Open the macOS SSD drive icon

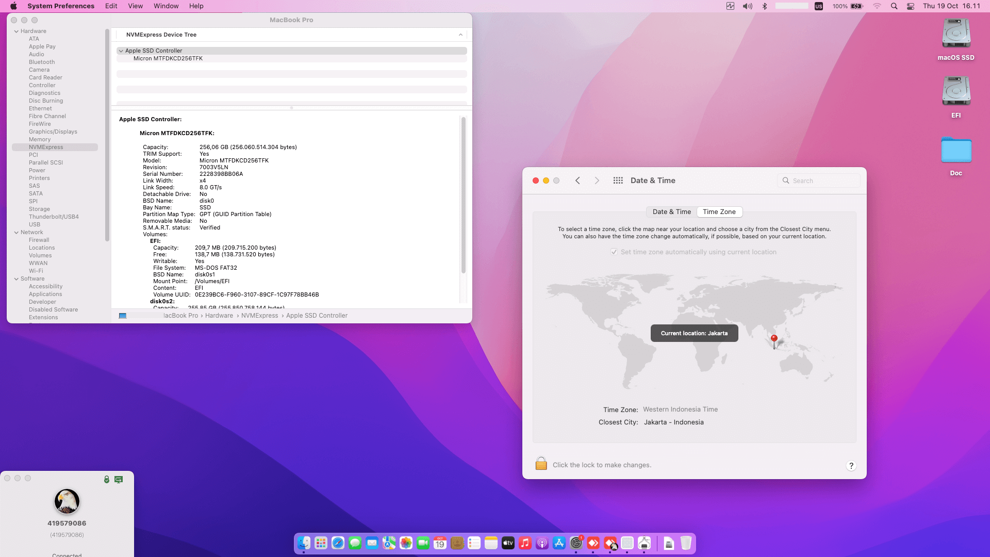coord(955,34)
